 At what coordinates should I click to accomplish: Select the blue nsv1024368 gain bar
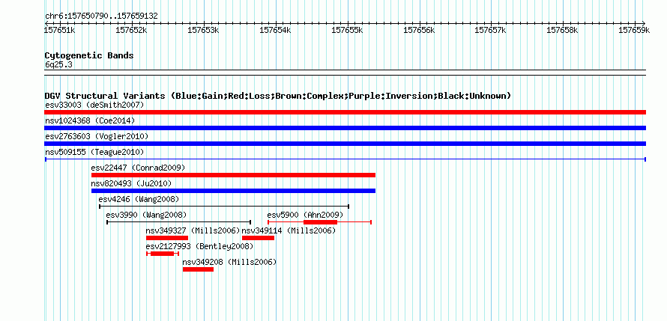coord(345,128)
